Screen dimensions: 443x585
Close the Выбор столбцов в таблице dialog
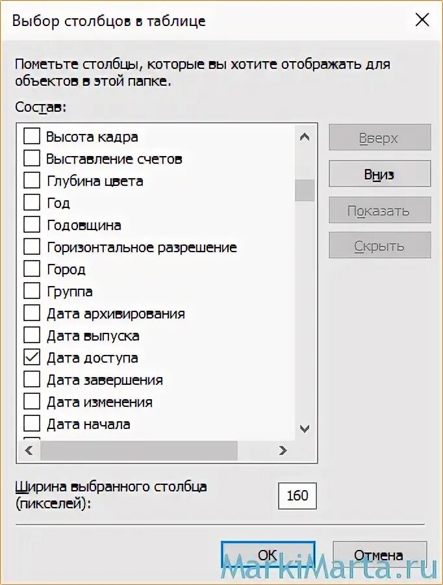(422, 20)
